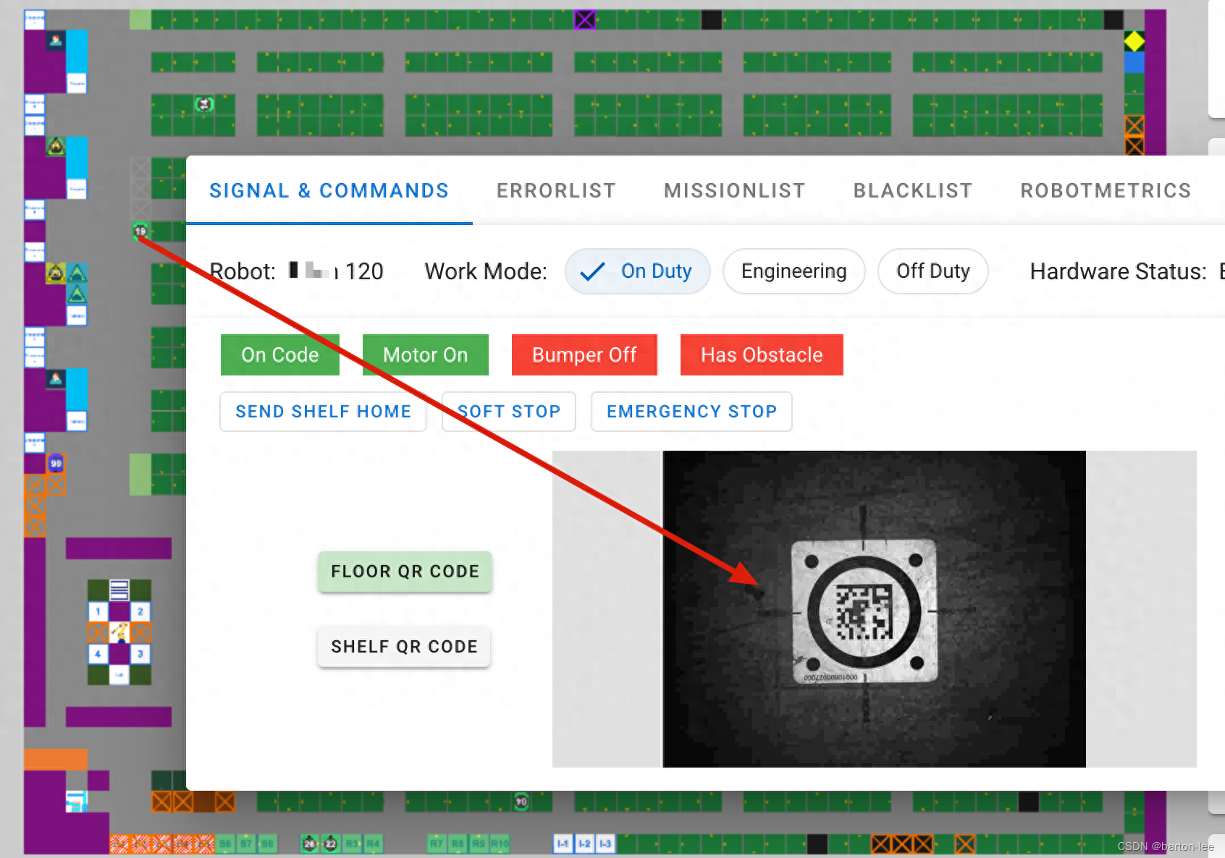
Task: Click the S8 cell on bottom row
Action: [x=267, y=844]
